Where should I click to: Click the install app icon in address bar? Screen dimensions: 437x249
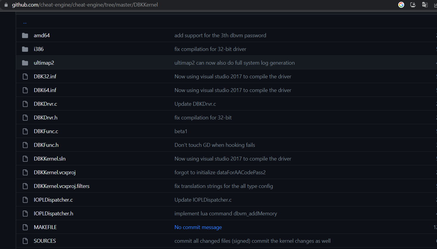413,5
